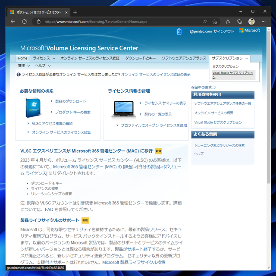Open オンライン サービスのライセンス認証 link in search panel

(x=61, y=132)
